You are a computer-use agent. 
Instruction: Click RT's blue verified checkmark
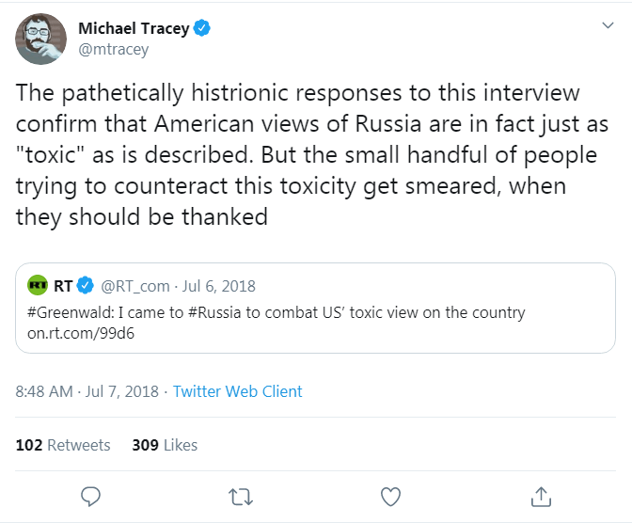click(x=85, y=285)
